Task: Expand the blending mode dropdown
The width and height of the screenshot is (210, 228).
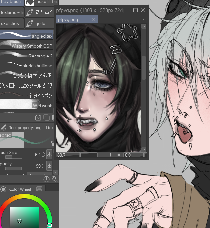Action: click(40, 173)
